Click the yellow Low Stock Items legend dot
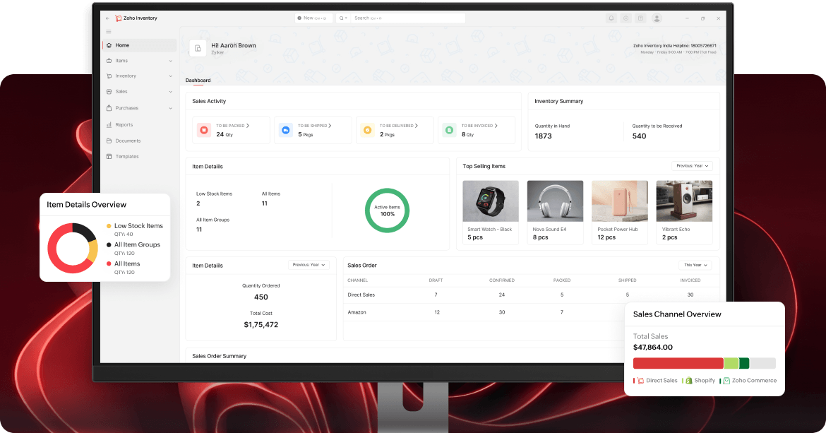Screen dimensions: 826x433 (x=109, y=226)
